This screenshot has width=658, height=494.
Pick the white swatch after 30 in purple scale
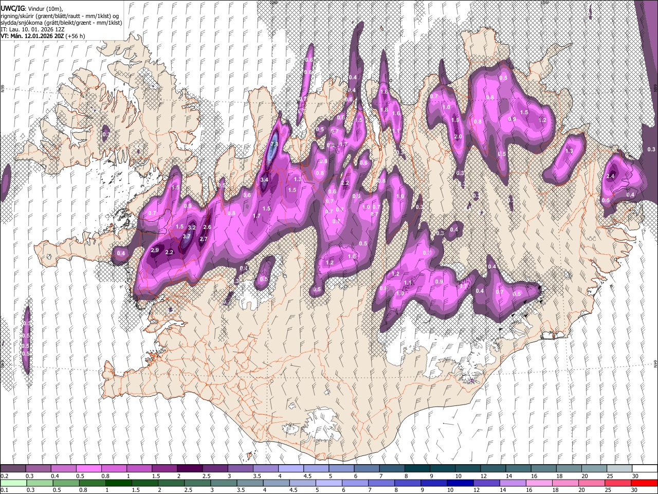pos(645,468)
